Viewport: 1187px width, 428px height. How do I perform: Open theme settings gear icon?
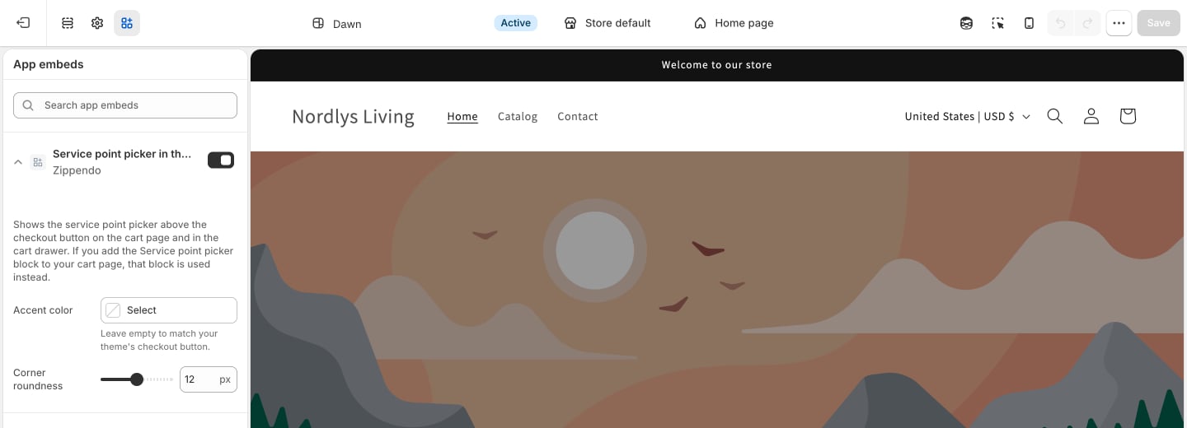pyautogui.click(x=97, y=23)
